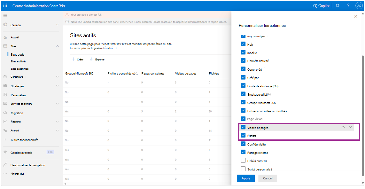Click the Services de contenu icon

click(x=5, y=104)
